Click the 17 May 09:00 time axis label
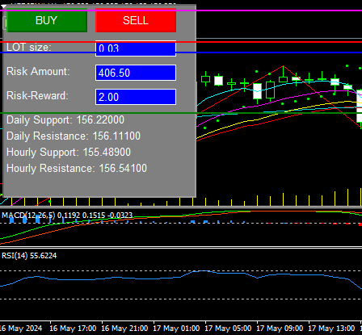Viewport: 362px width, 335px height. pyautogui.click(x=280, y=329)
